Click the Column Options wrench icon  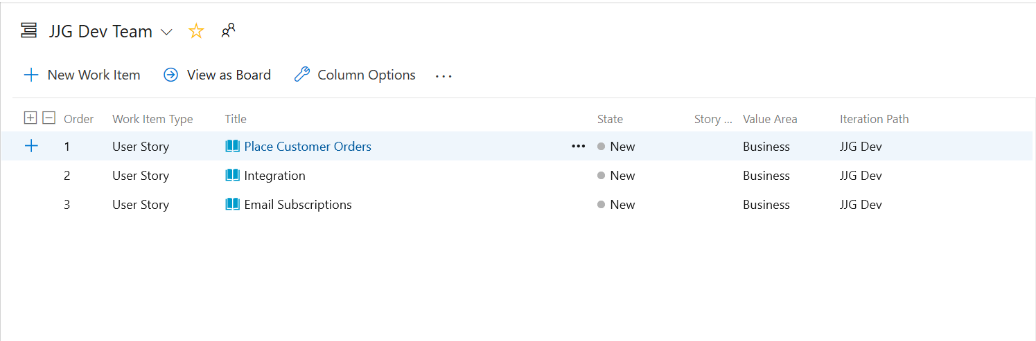pyautogui.click(x=301, y=75)
